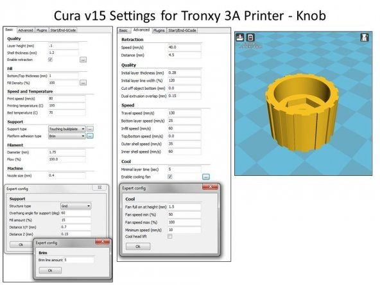The width and height of the screenshot is (380, 285).
Task: Click Initial layer thickness field
Action: coord(184,73)
